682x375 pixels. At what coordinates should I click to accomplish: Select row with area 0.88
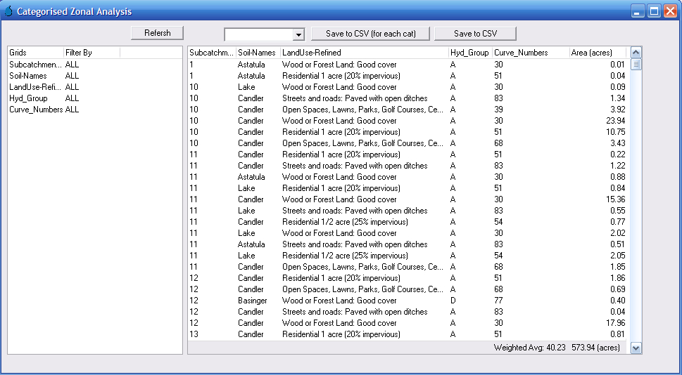click(408, 177)
